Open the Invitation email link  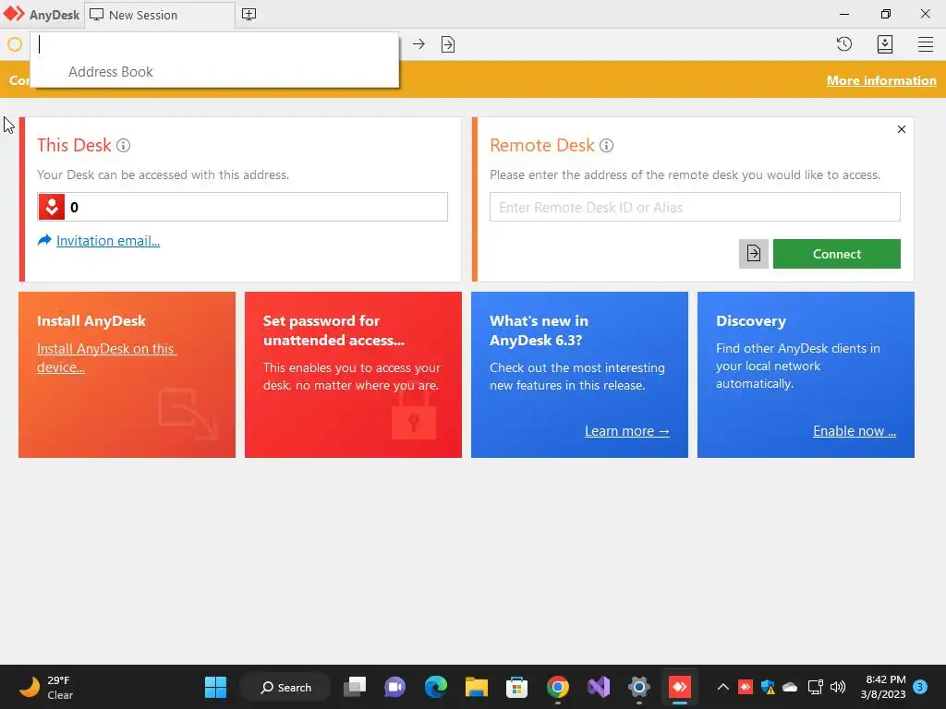click(x=108, y=241)
